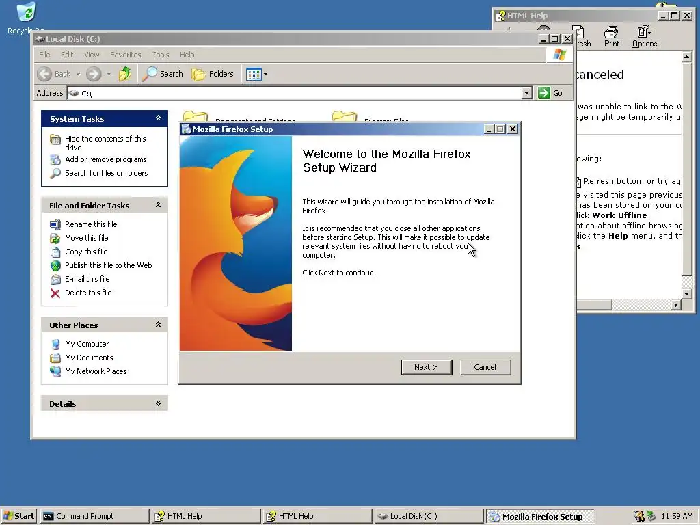Open the Tools menu in Explorer
Viewport: 700px width, 525px height.
(x=160, y=55)
